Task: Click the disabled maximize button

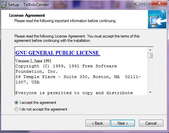Action: [147, 3]
